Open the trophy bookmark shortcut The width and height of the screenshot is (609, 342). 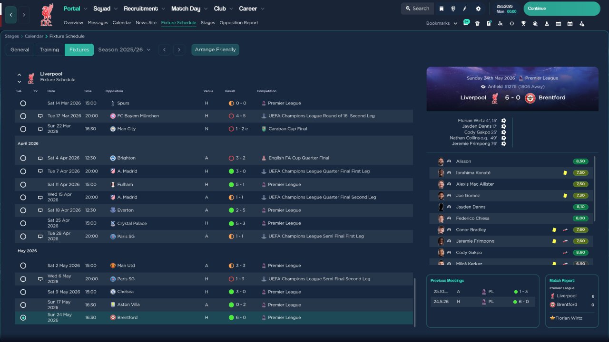[523, 23]
